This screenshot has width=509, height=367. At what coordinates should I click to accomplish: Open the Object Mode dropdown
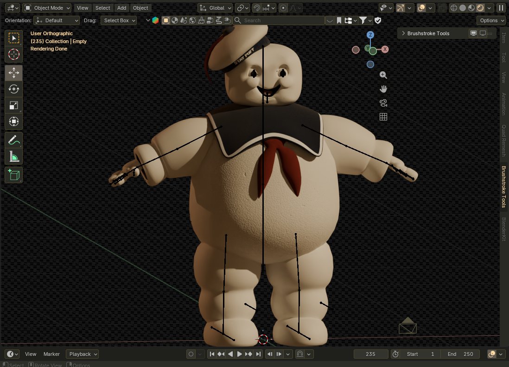click(x=47, y=8)
